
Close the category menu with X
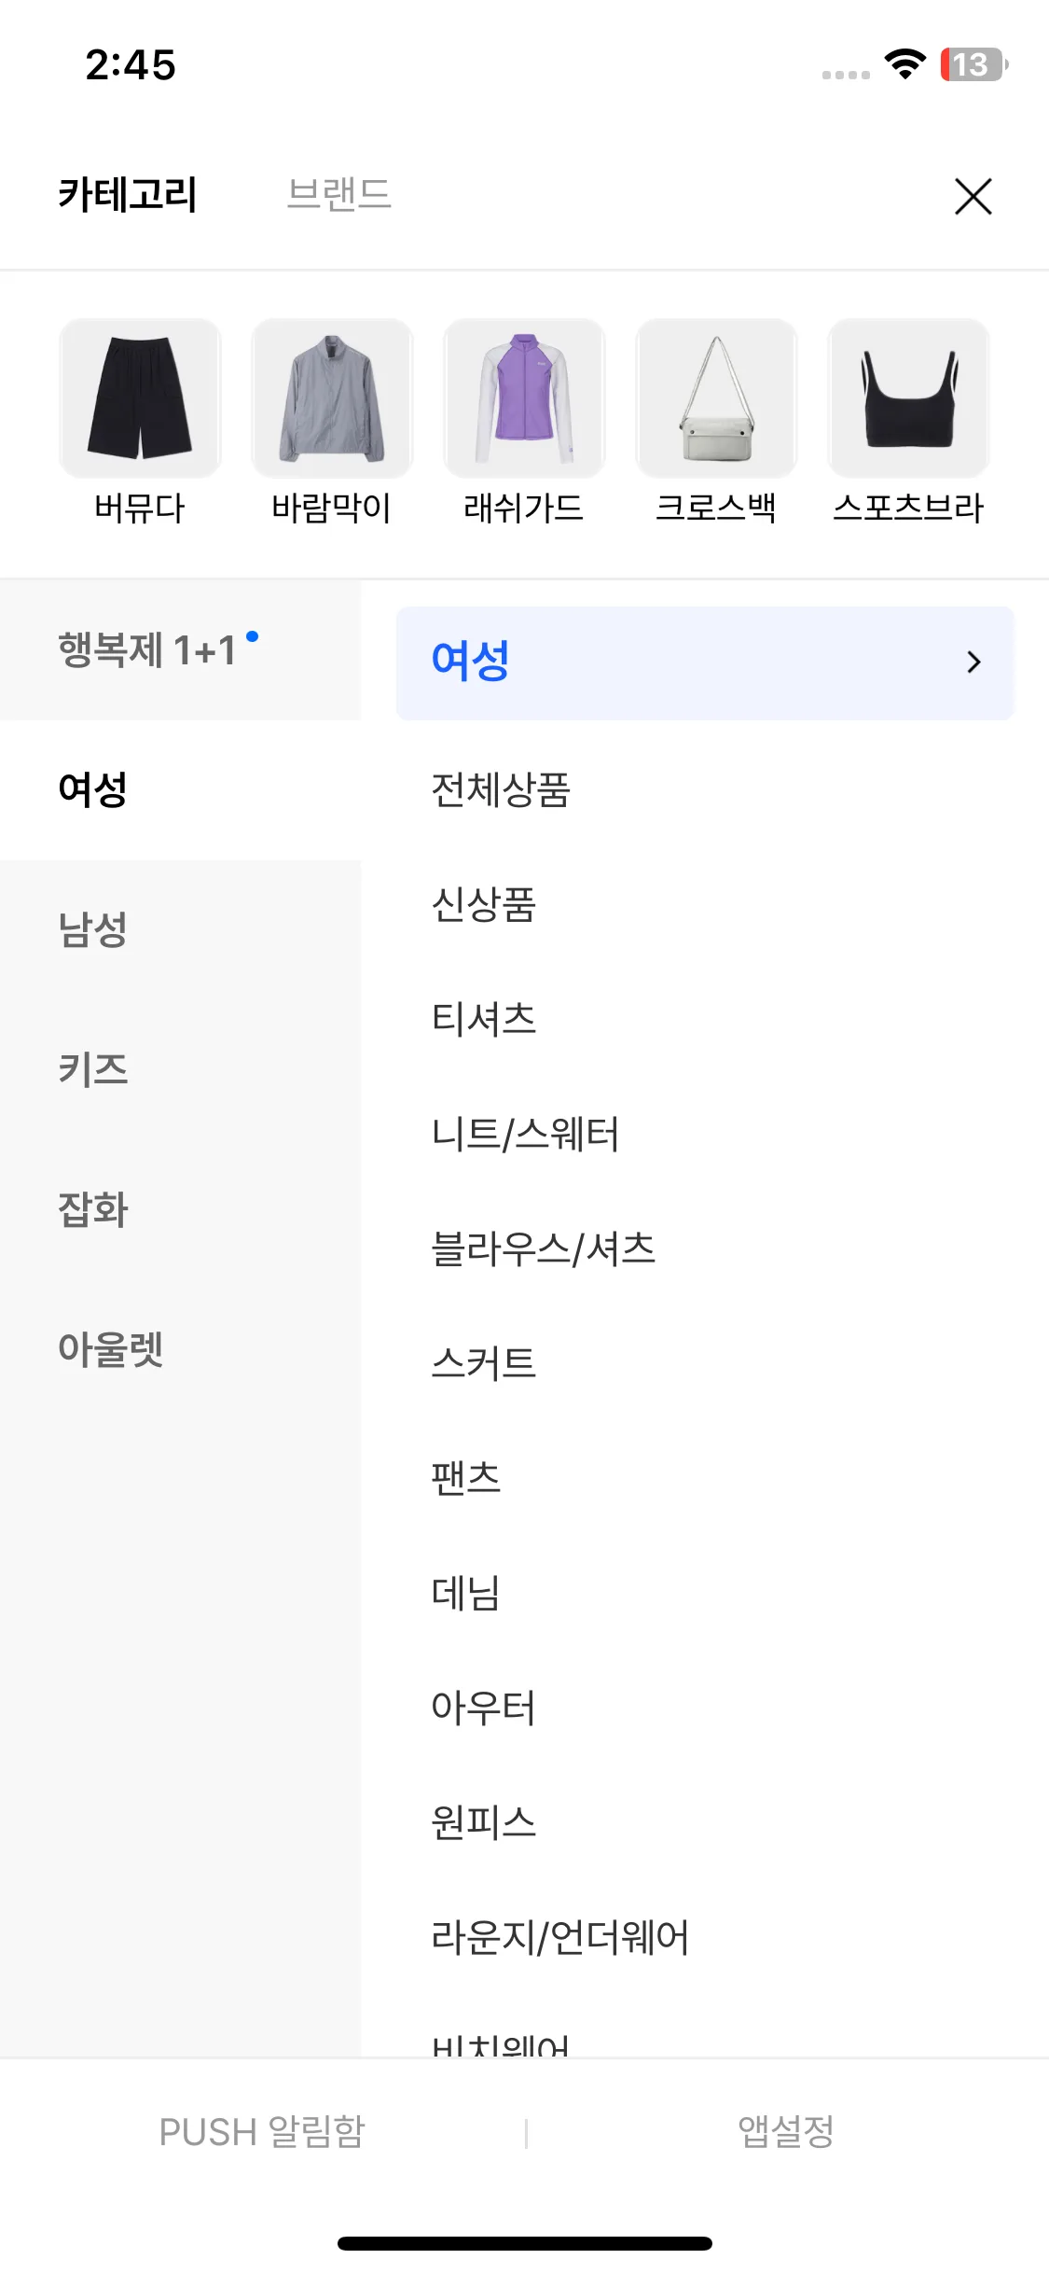pyautogui.click(x=973, y=196)
